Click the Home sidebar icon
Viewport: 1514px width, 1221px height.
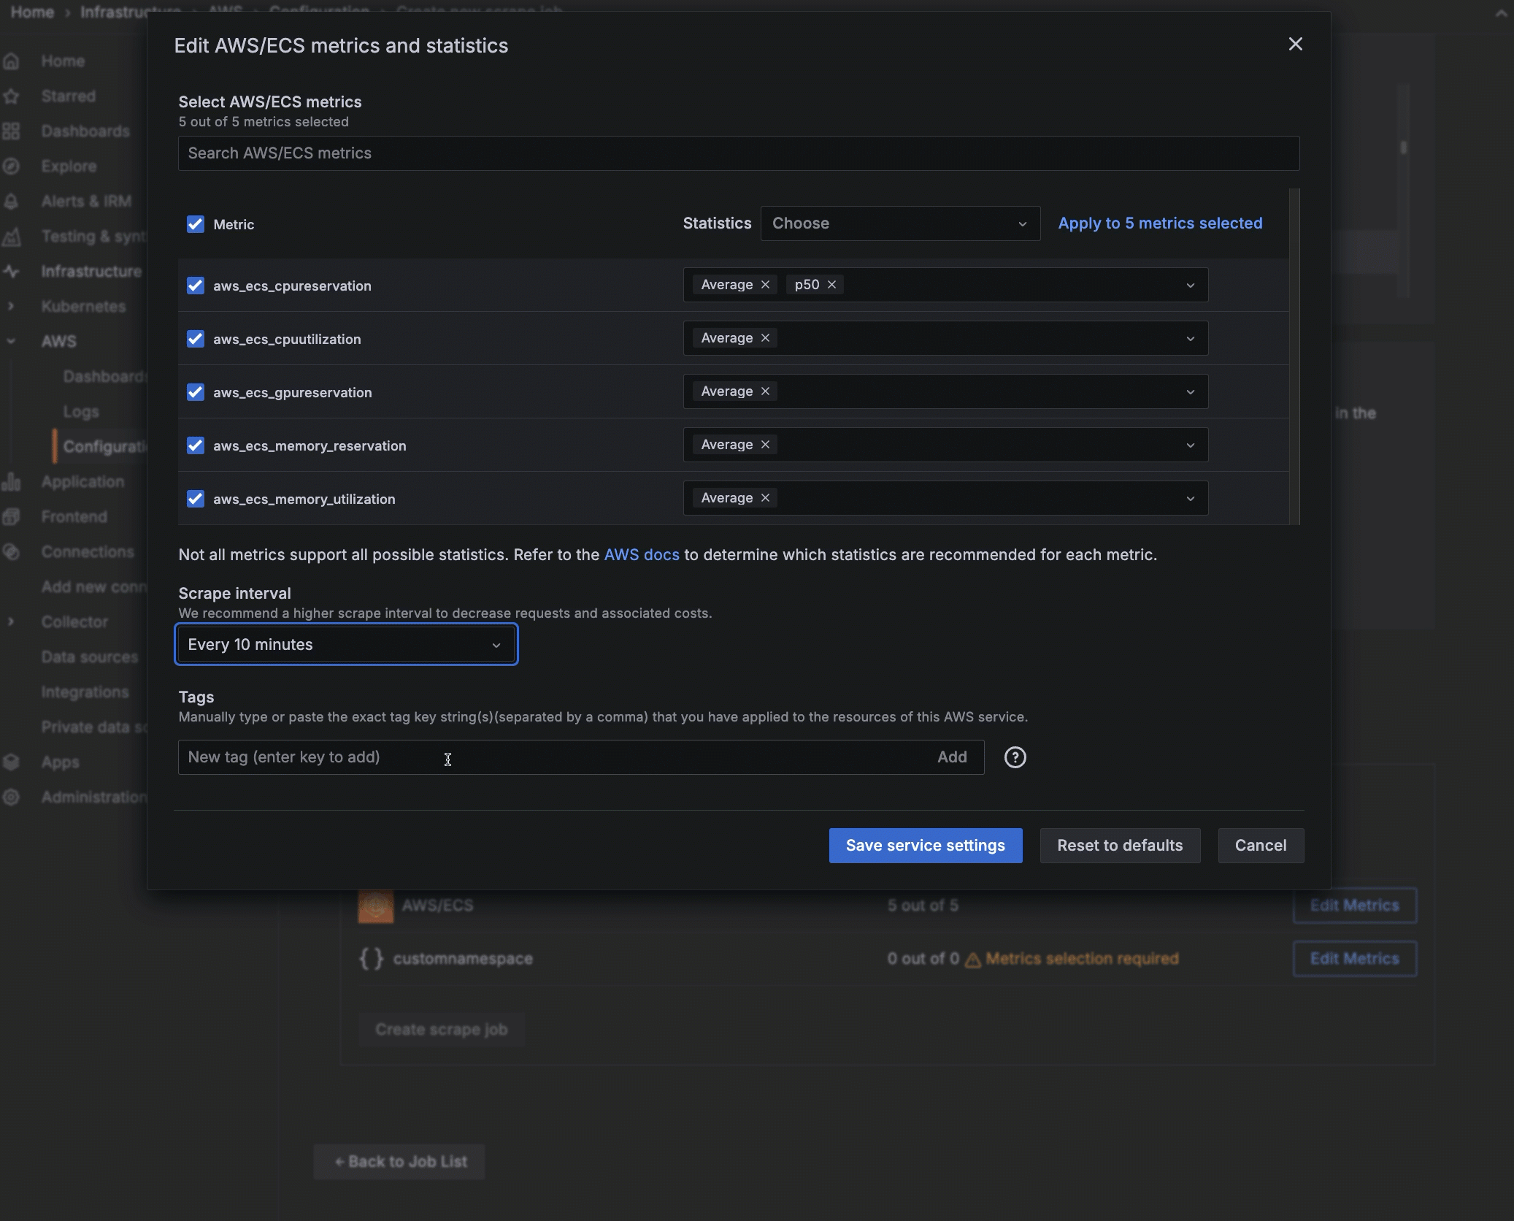point(11,61)
